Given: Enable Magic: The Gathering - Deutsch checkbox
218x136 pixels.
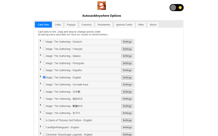Looking at the screenshot, I should pos(44,41).
